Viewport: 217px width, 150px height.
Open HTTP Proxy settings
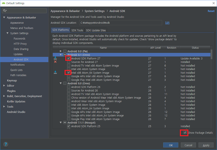pos(20,44)
